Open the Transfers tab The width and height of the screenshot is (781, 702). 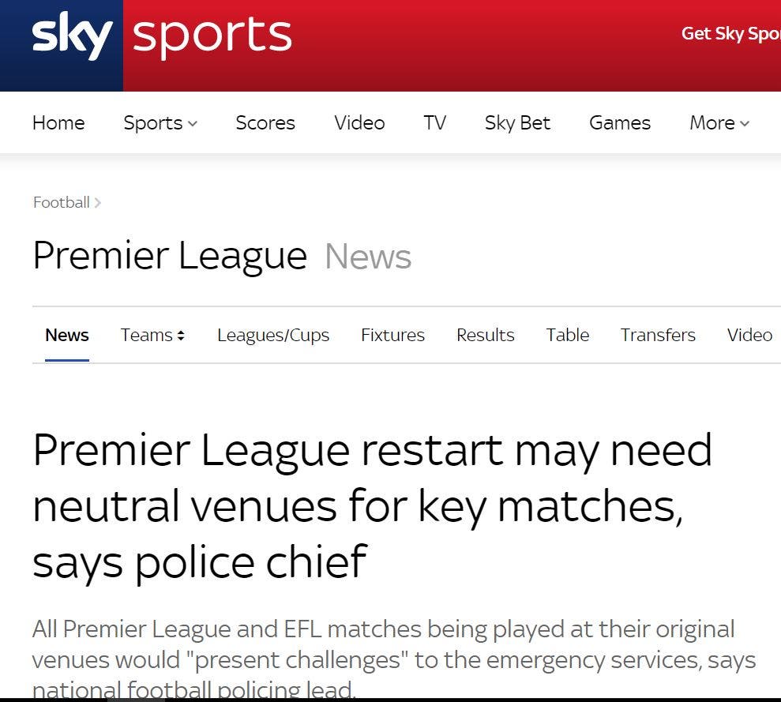pos(658,336)
